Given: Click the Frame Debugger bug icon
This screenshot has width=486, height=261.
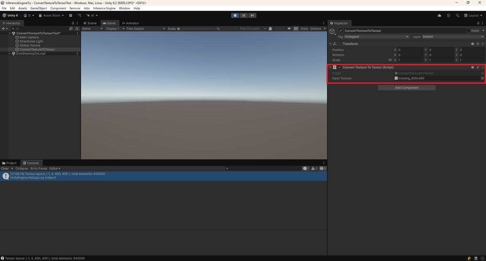Looking at the screenshot, I should [271, 29].
